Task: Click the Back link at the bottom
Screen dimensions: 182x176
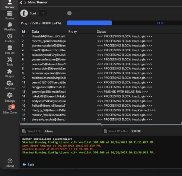Action: (28, 165)
